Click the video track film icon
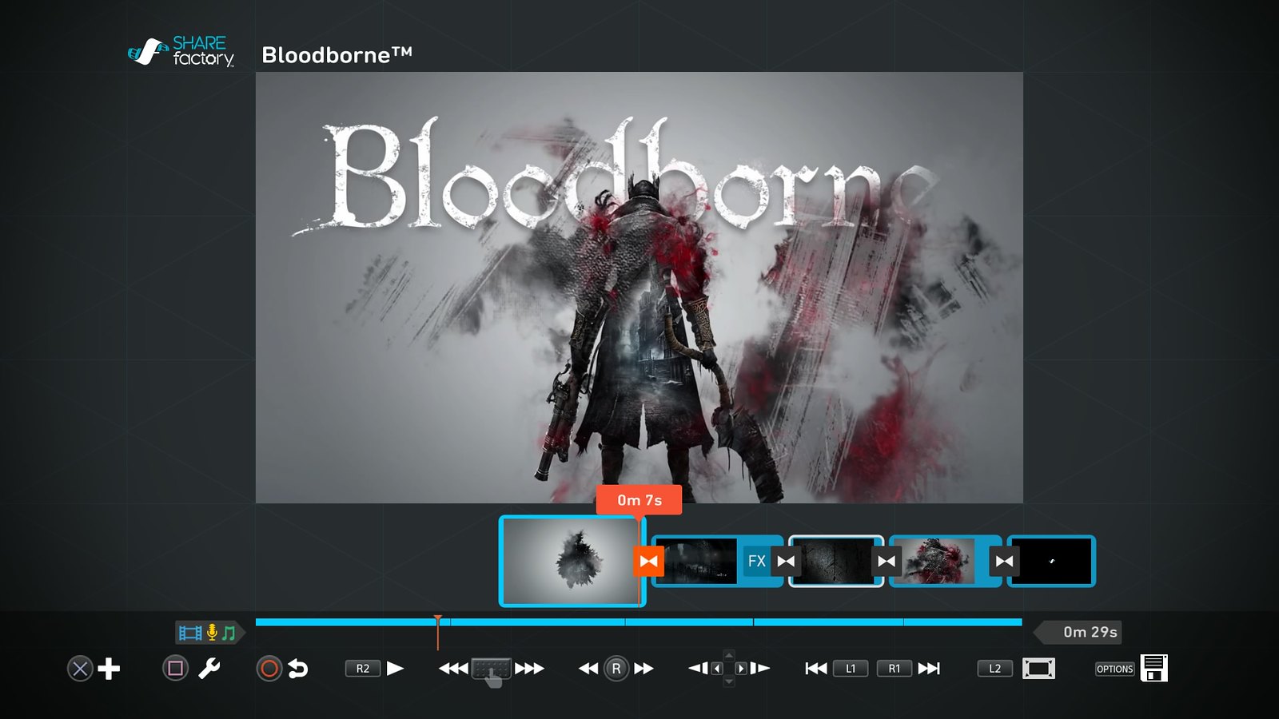 tap(190, 634)
